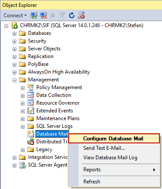Viewport: 162px width, 189px height.
Task: Click the SQL Server Agent icon
Action: coord(22,165)
